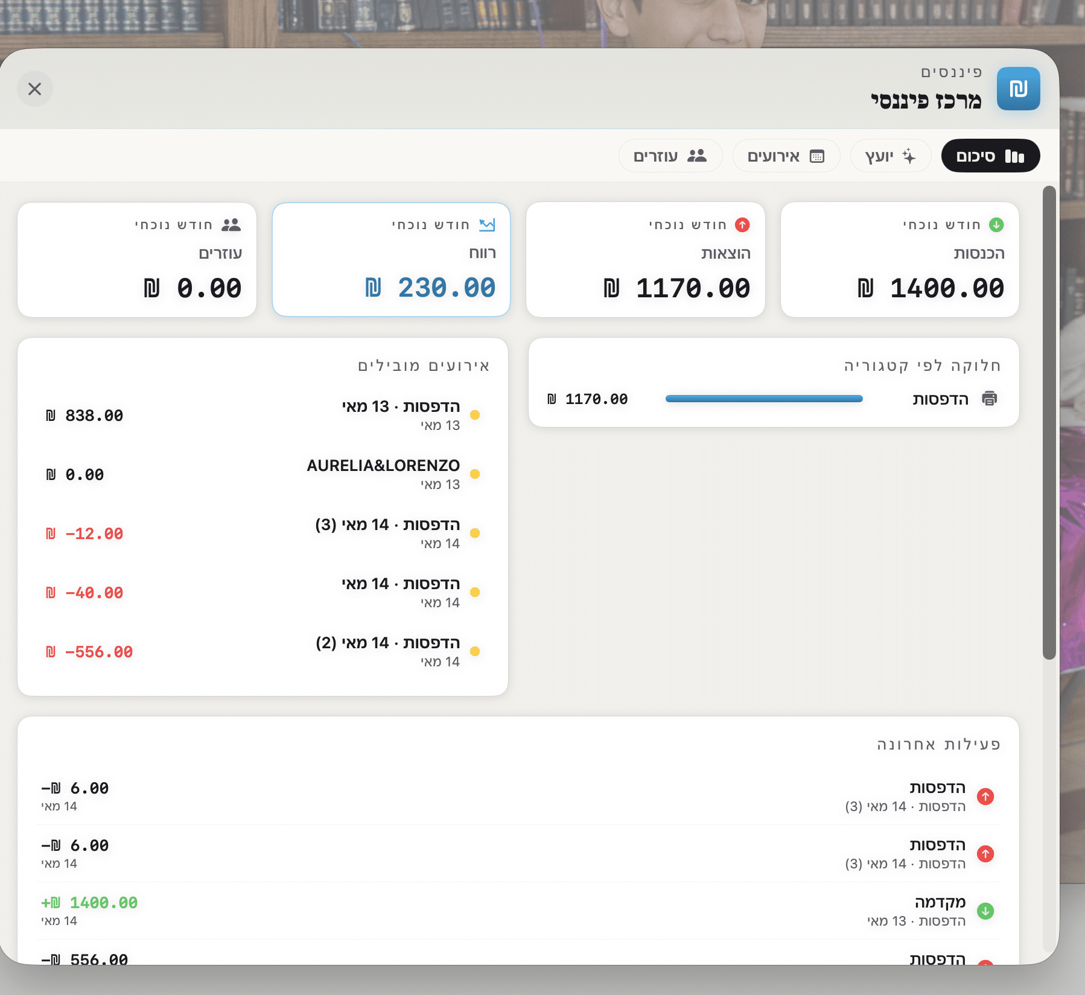This screenshot has height=995, width=1085.
Task: Click the blue shekel app icon
Action: (1018, 89)
